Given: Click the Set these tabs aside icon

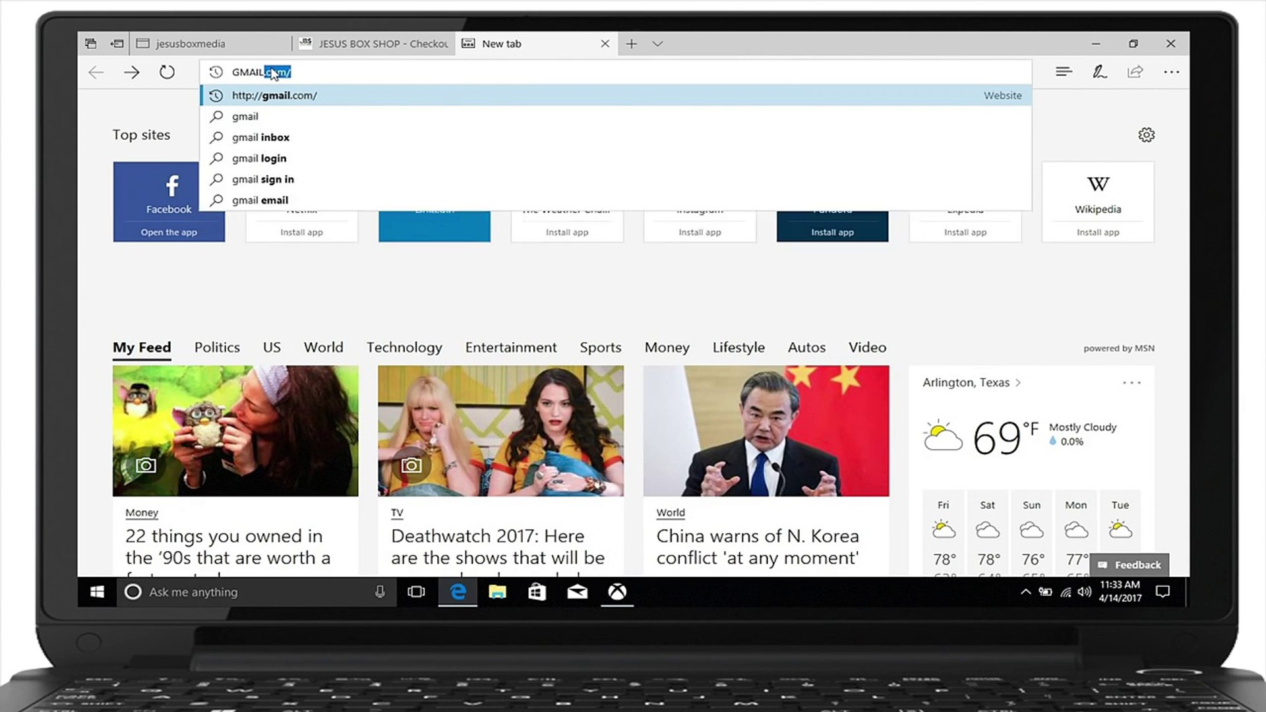Looking at the screenshot, I should (x=117, y=44).
